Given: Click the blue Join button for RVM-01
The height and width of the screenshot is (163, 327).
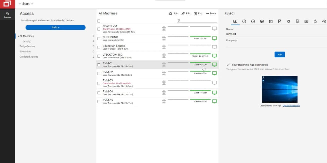Looking at the screenshot, I should 279,54.
